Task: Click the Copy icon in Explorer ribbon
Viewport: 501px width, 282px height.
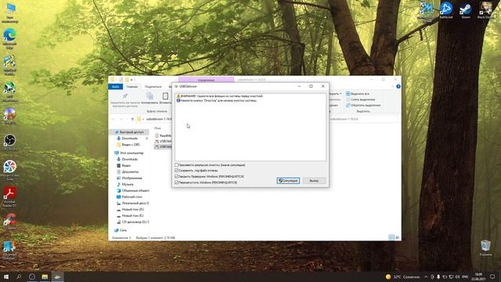Action: pyautogui.click(x=150, y=96)
